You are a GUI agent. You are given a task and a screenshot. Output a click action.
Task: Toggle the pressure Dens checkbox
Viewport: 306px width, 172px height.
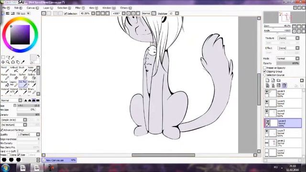tap(9, 155)
